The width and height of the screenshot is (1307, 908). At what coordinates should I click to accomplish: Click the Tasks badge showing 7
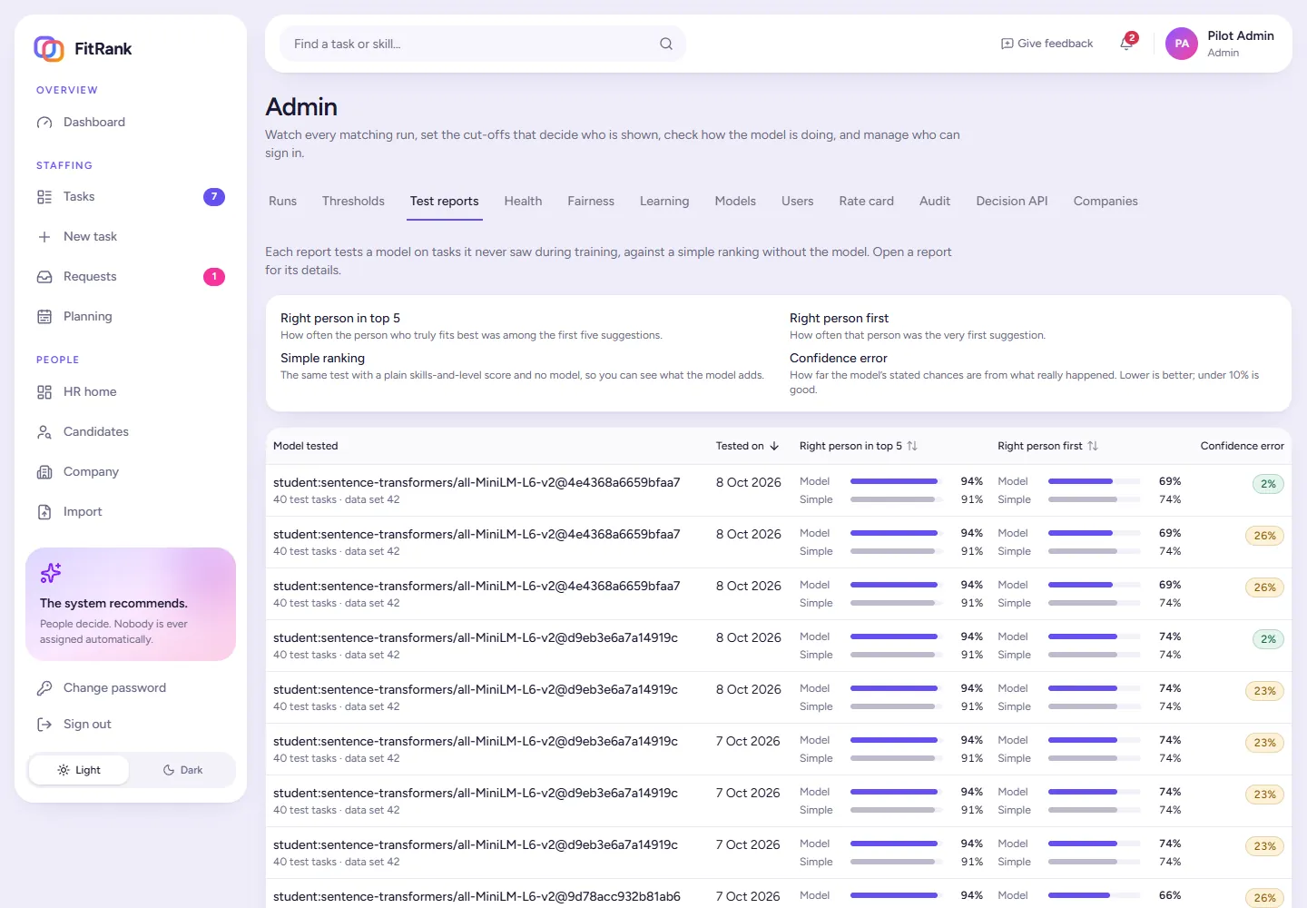click(x=214, y=197)
